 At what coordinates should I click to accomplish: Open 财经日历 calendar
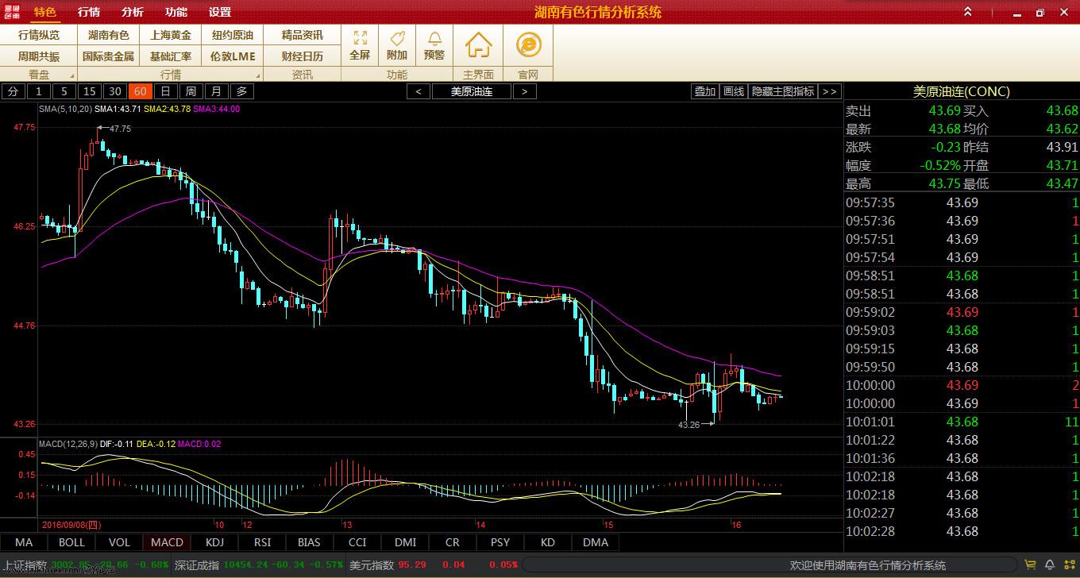tap(303, 56)
